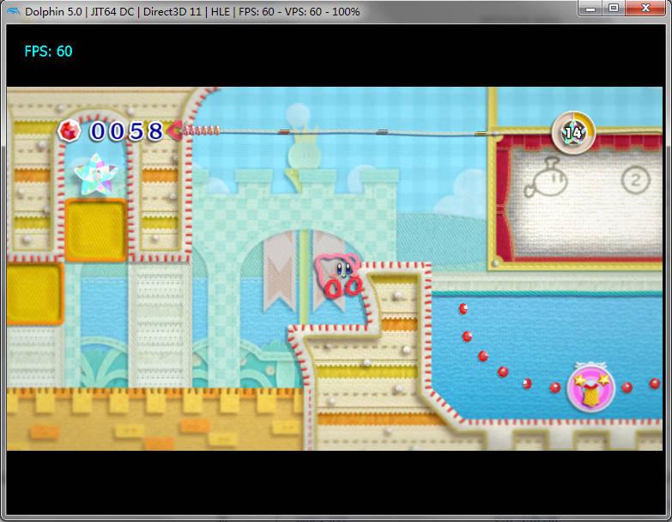Click the pink yarn Kirby character

click(338, 275)
